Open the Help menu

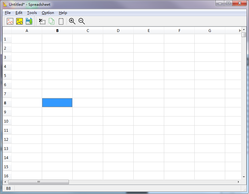(63, 13)
